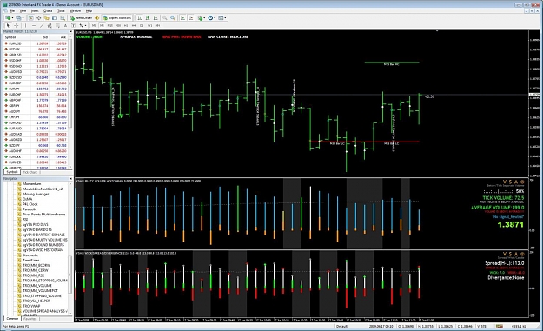The image size is (543, 331).
Task: Open the File menu
Action: [12, 10]
